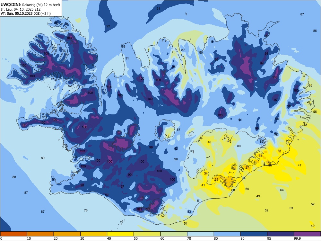Click the map value '29' near orange area

pyautogui.click(x=216, y=180)
